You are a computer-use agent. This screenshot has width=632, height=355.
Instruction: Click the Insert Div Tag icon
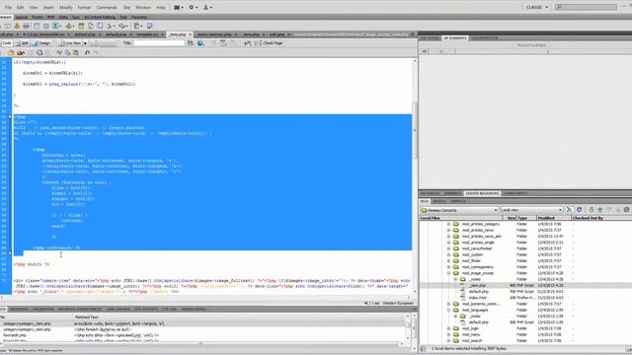pyautogui.click(x=46, y=26)
